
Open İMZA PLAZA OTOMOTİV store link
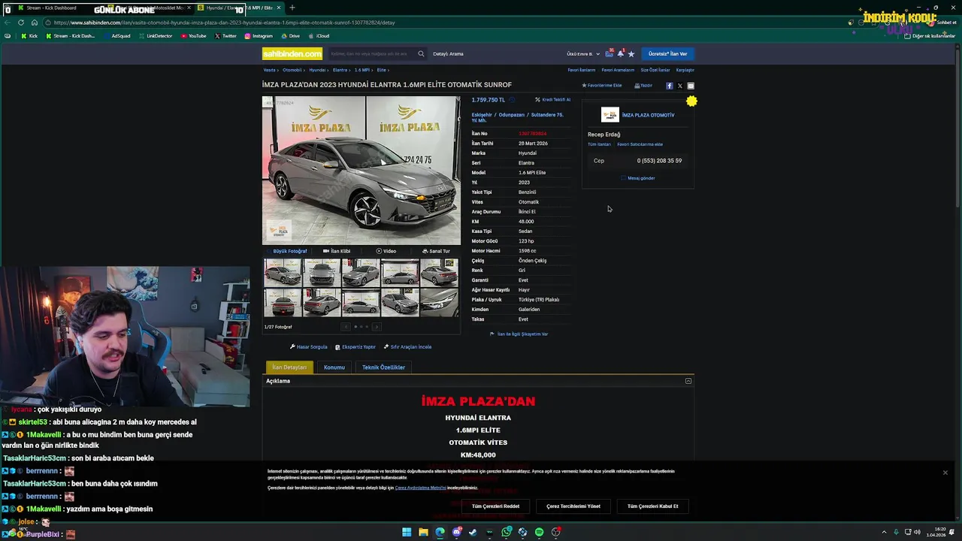(x=648, y=115)
